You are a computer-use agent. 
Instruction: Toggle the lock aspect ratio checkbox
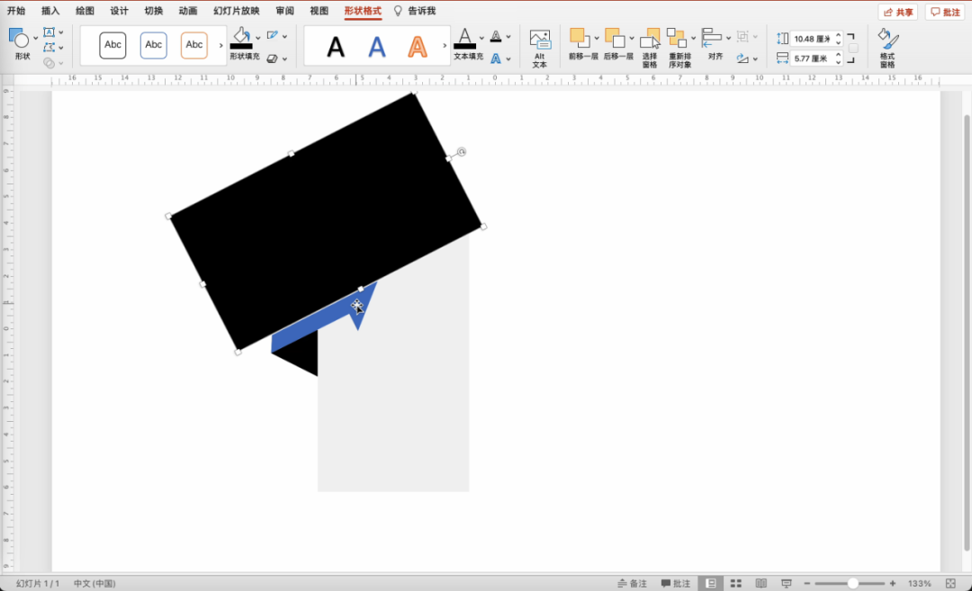(853, 49)
